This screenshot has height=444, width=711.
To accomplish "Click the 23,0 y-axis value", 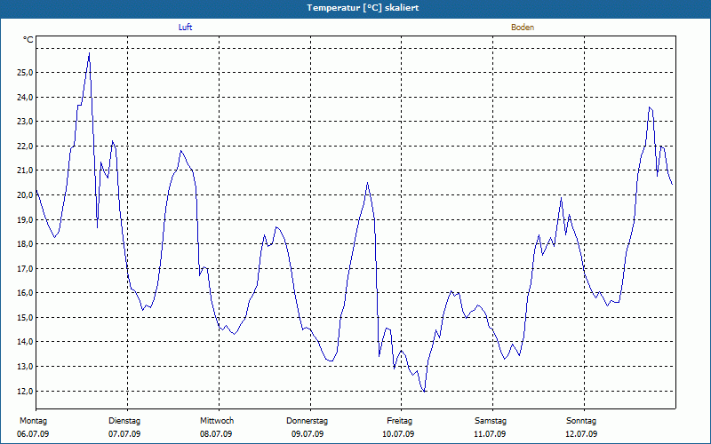I will (x=24, y=122).
